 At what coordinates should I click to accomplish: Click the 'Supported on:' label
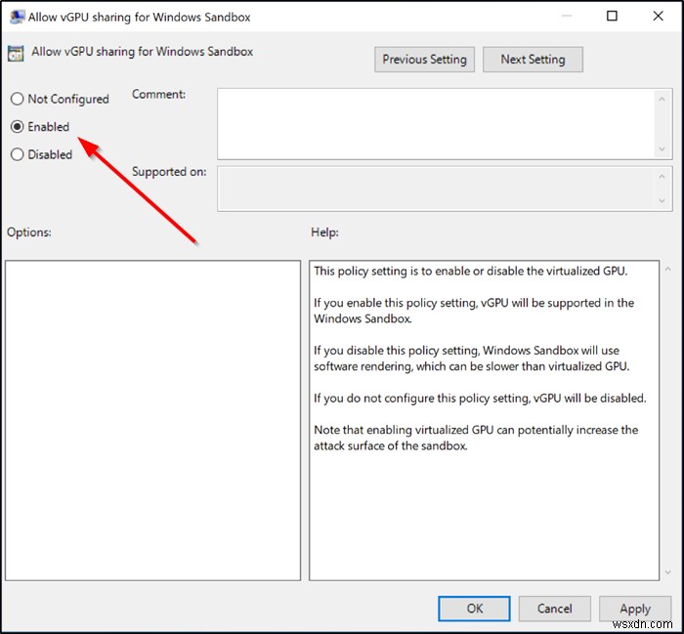169,172
